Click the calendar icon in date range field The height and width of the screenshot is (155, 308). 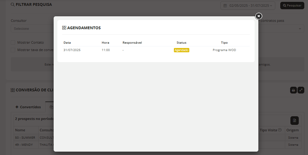point(225,6)
